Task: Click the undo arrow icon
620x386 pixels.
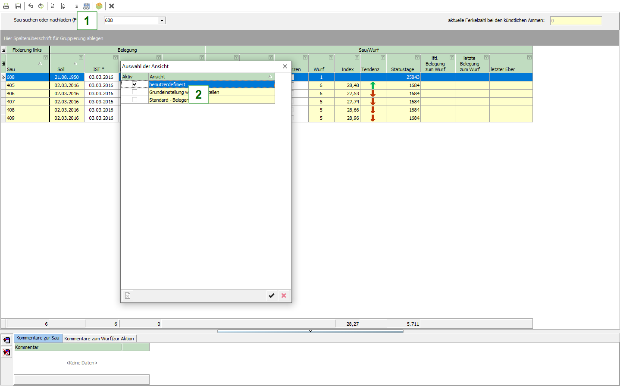Action: pos(31,6)
